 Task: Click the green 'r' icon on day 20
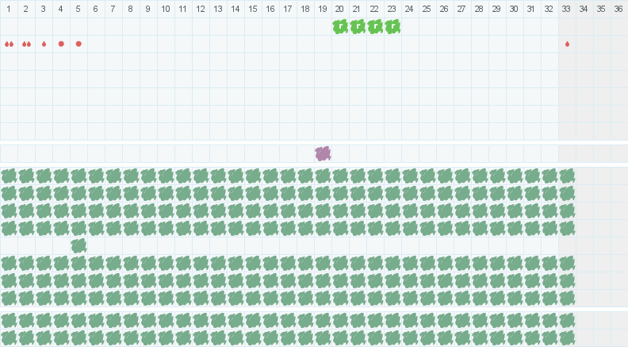[340, 27]
